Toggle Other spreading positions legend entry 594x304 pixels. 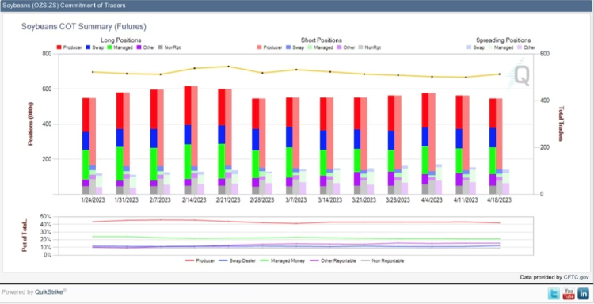coord(526,47)
